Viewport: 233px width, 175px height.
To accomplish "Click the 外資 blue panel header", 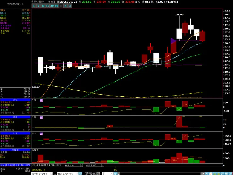I will tap(15, 100).
